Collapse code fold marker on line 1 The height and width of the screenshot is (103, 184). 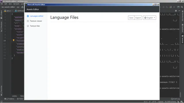(x=11, y=14)
